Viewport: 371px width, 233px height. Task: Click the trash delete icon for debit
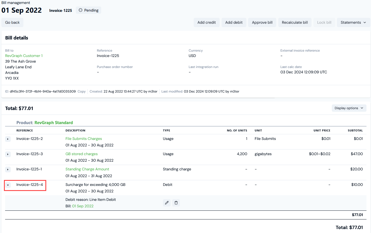point(176,203)
